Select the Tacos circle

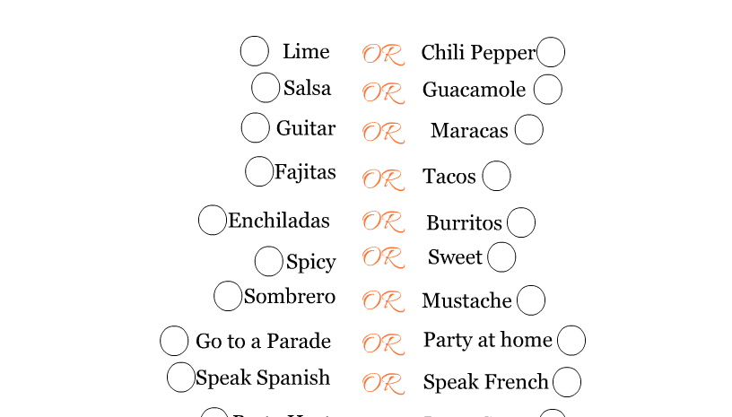(497, 176)
